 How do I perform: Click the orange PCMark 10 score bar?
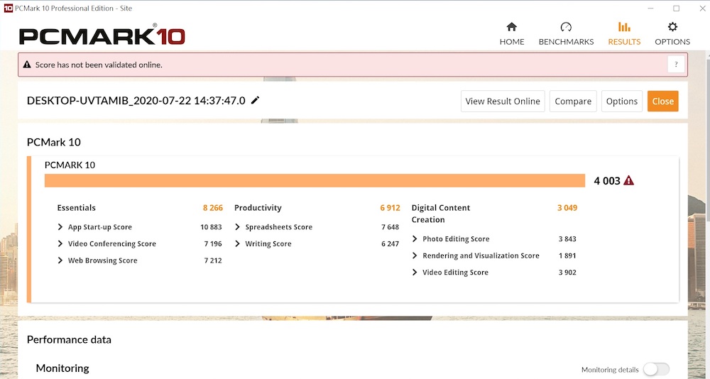pyautogui.click(x=315, y=181)
